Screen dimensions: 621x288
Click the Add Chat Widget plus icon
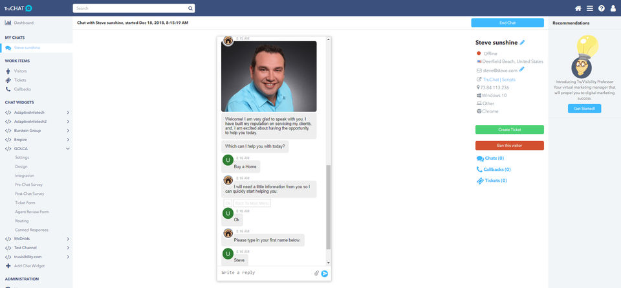click(8, 266)
